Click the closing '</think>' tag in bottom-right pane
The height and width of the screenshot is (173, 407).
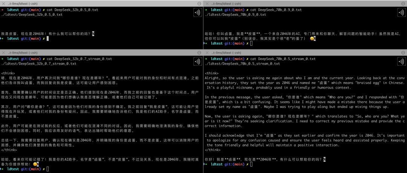click(x=213, y=150)
